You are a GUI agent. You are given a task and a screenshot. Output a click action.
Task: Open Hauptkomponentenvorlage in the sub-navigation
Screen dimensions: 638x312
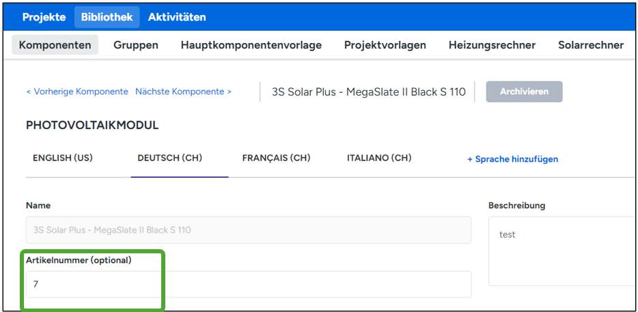[x=251, y=45]
